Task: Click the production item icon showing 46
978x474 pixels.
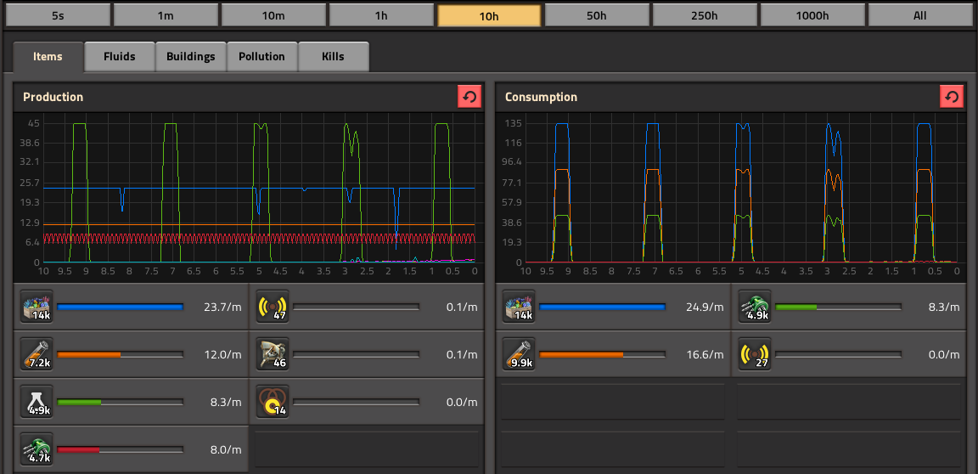Action: pos(273,354)
